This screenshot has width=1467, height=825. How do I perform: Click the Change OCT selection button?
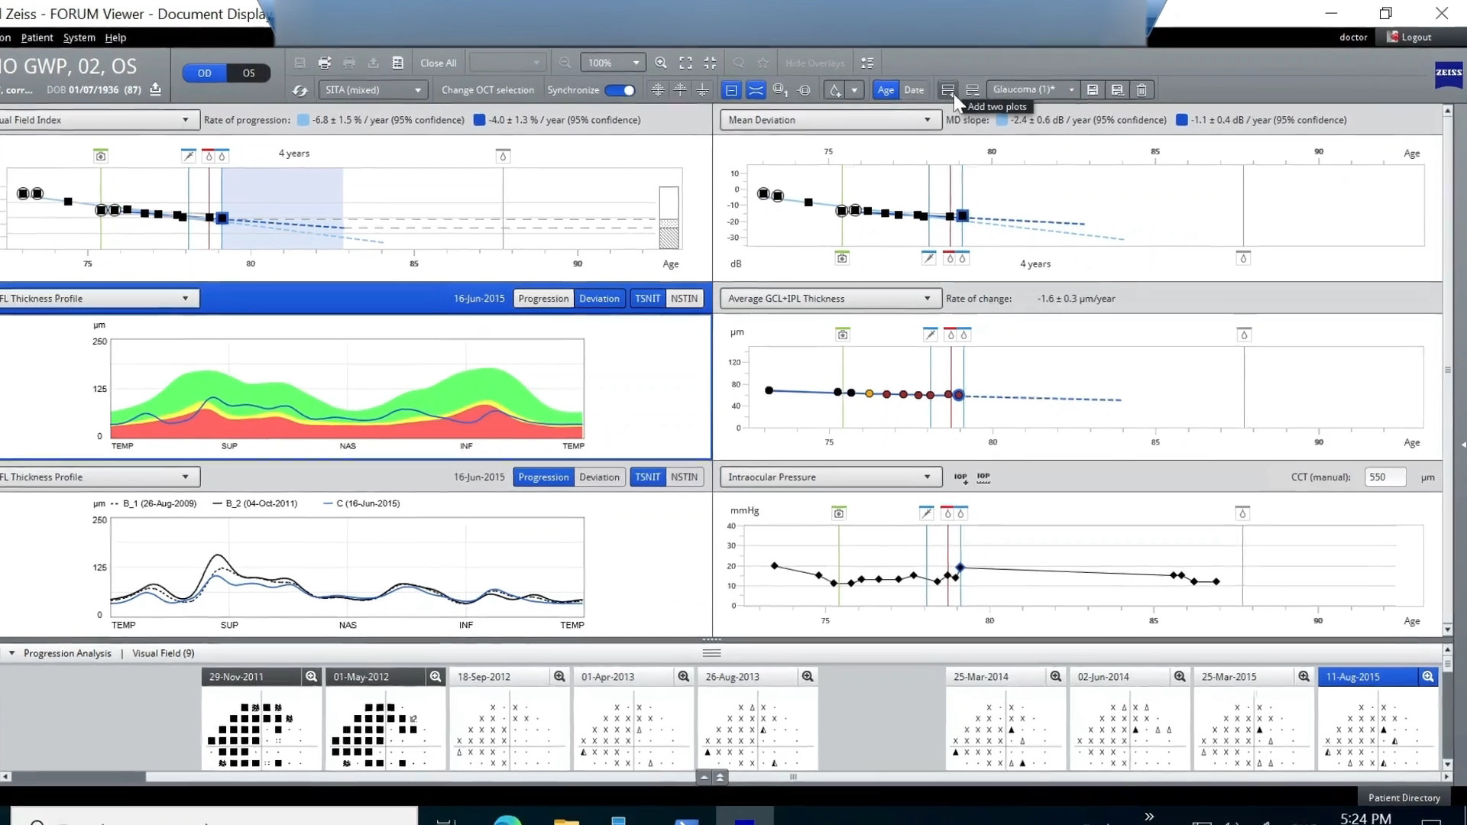pyautogui.click(x=487, y=89)
